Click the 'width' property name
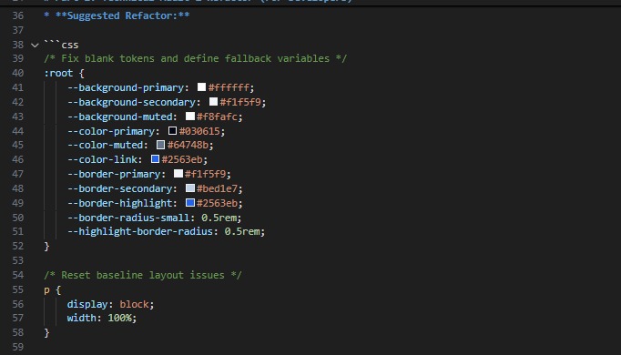The image size is (621, 355). (x=82, y=318)
